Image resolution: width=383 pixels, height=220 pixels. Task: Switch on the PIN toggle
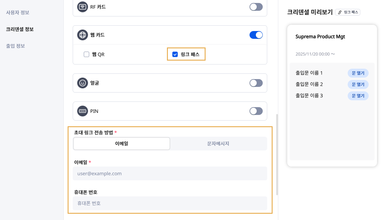pos(256,111)
